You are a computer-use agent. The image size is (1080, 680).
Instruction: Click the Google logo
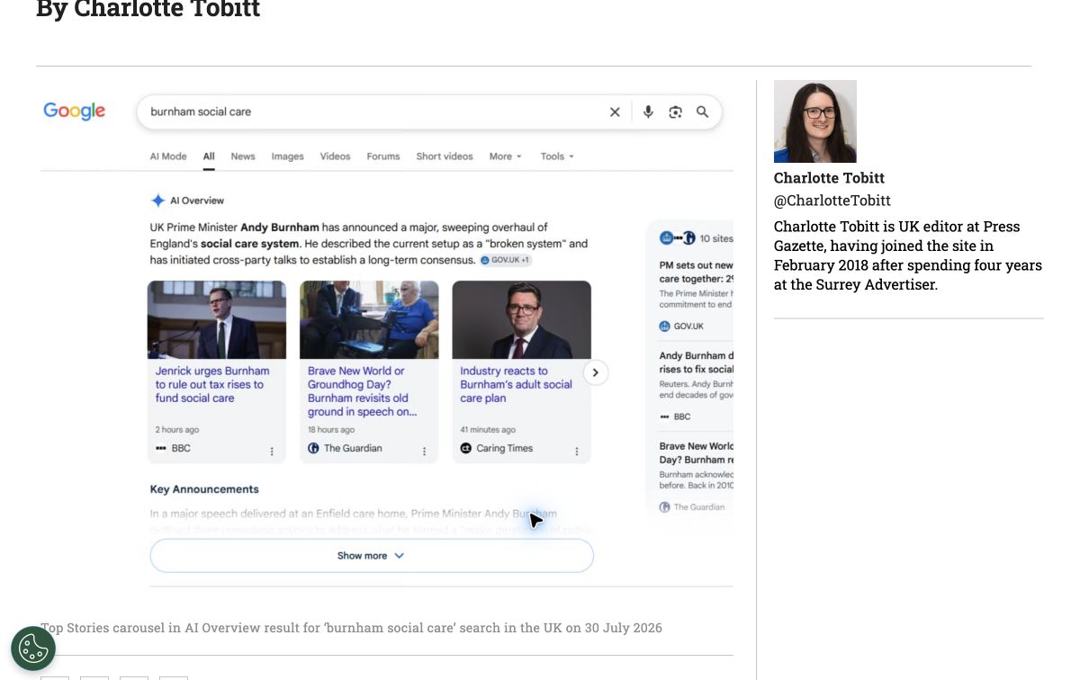coord(75,112)
